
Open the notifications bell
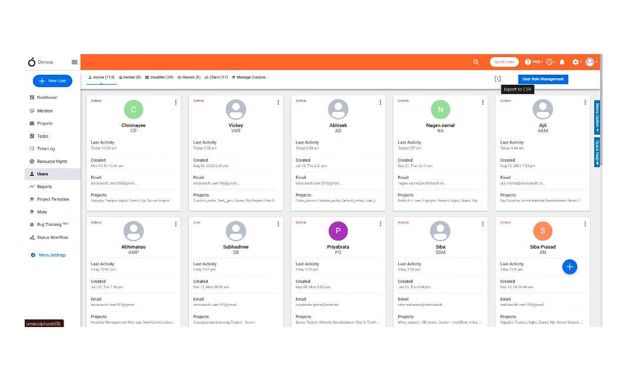[x=562, y=62]
